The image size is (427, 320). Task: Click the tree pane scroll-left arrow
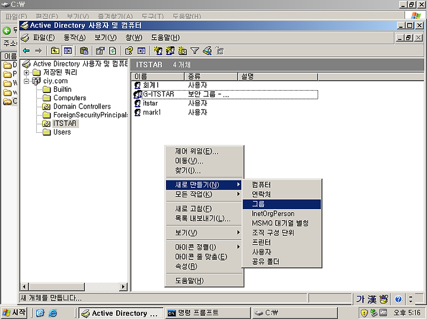click(x=24, y=287)
